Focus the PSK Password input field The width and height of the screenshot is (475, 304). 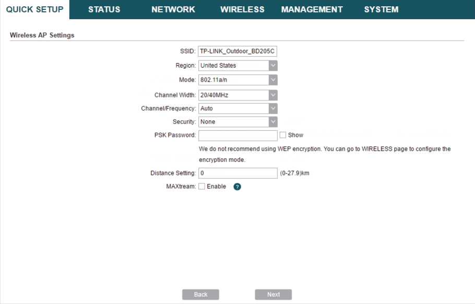238,135
